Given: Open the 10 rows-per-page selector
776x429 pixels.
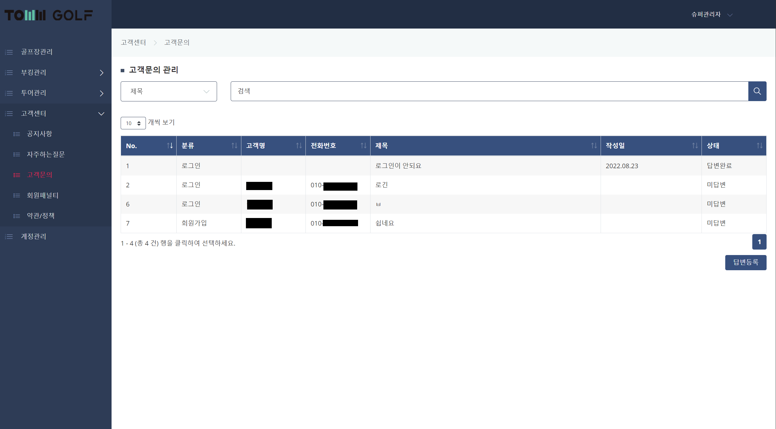Looking at the screenshot, I should point(133,123).
